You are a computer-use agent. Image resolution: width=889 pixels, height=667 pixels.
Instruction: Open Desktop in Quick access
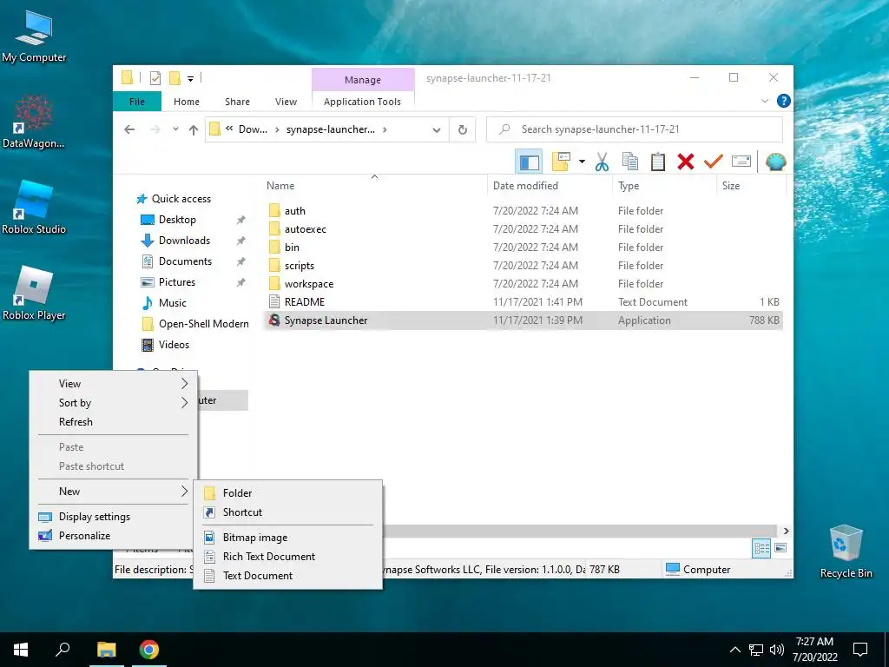coord(177,220)
